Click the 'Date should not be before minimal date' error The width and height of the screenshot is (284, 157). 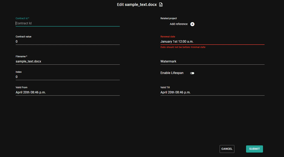[x=183, y=47]
